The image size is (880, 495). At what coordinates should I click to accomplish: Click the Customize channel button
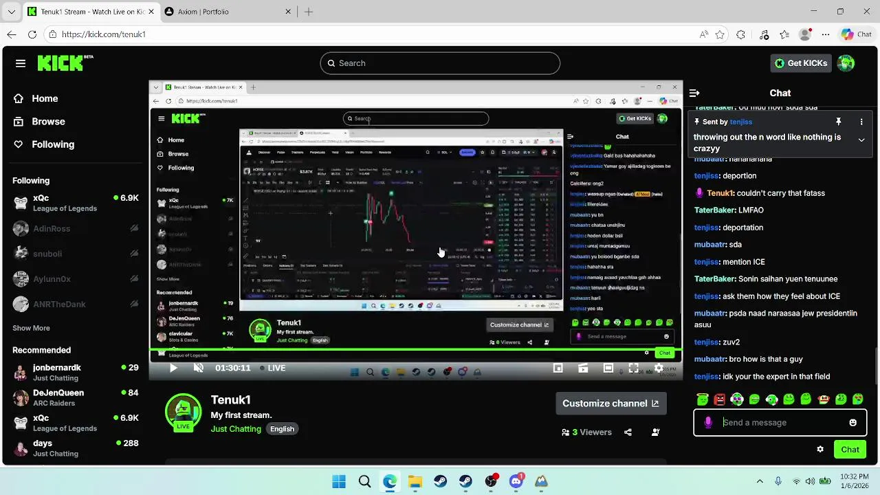pos(610,404)
